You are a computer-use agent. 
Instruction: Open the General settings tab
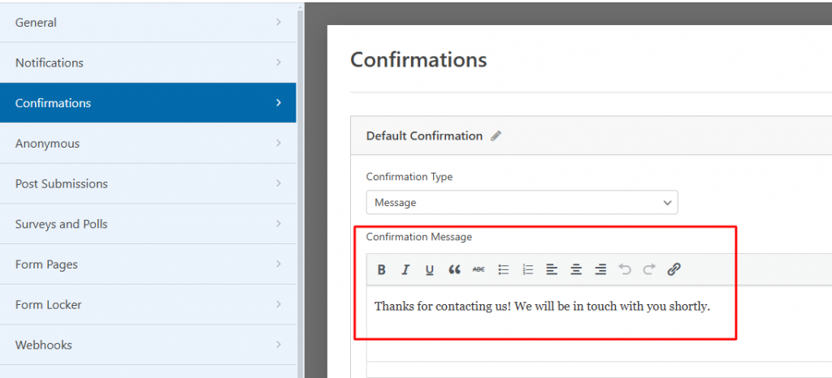(148, 22)
